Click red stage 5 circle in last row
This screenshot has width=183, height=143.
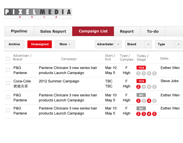pos(154,114)
